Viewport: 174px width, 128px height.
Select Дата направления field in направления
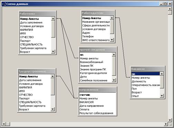[x=91, y=106]
